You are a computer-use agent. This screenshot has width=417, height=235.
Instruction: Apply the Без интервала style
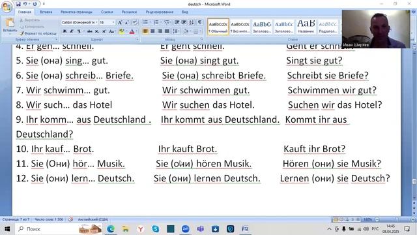[240, 27]
